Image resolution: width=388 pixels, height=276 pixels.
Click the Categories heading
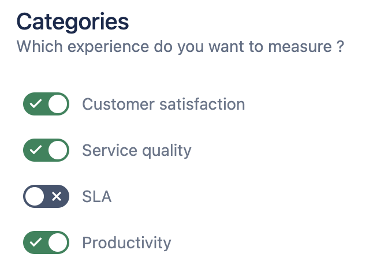click(73, 22)
